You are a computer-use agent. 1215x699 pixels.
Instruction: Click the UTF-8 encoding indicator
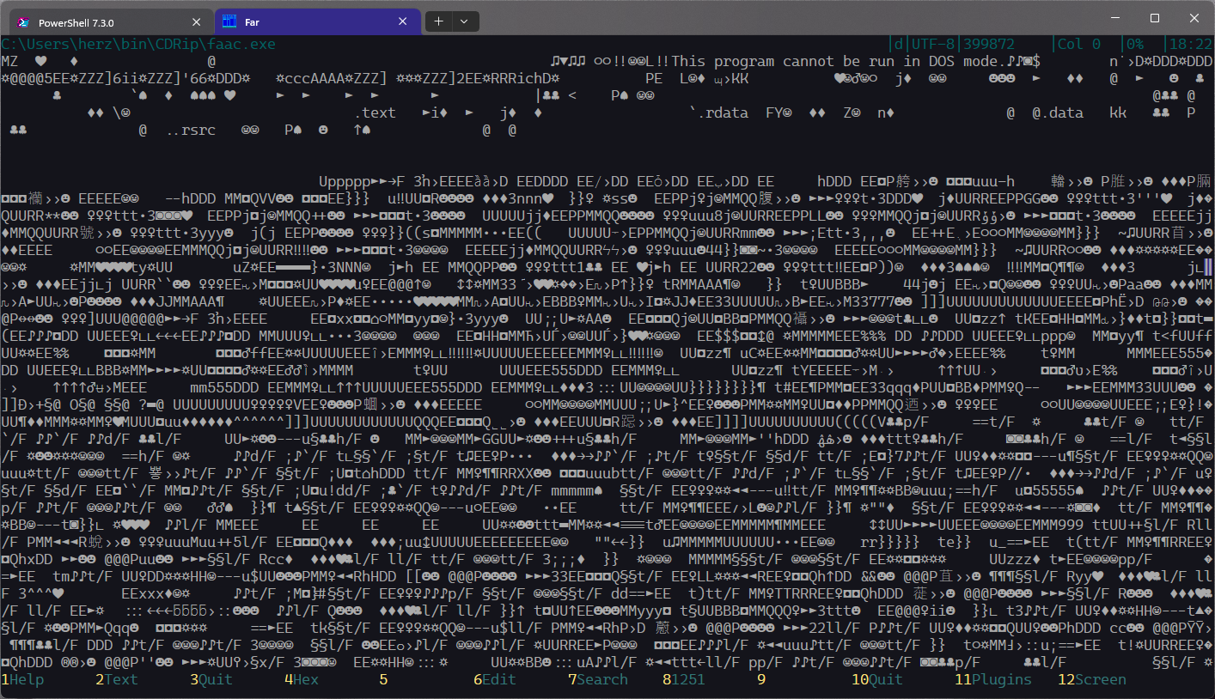[x=933, y=43]
